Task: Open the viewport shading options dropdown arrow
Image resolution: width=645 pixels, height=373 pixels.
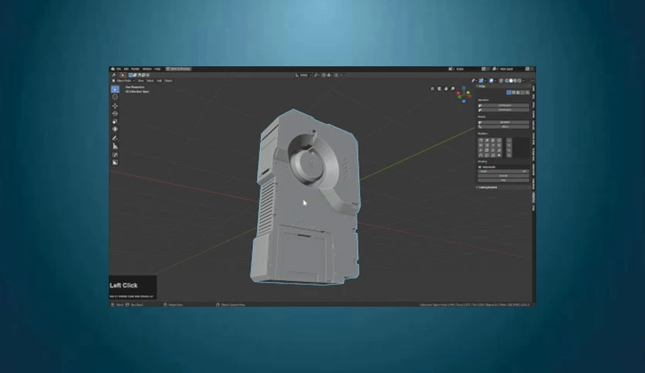Action: [524, 80]
